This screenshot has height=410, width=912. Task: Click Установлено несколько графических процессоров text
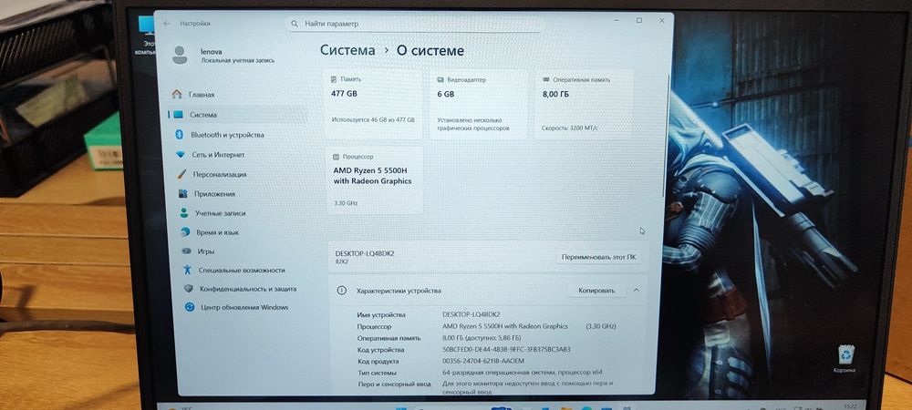[473, 124]
